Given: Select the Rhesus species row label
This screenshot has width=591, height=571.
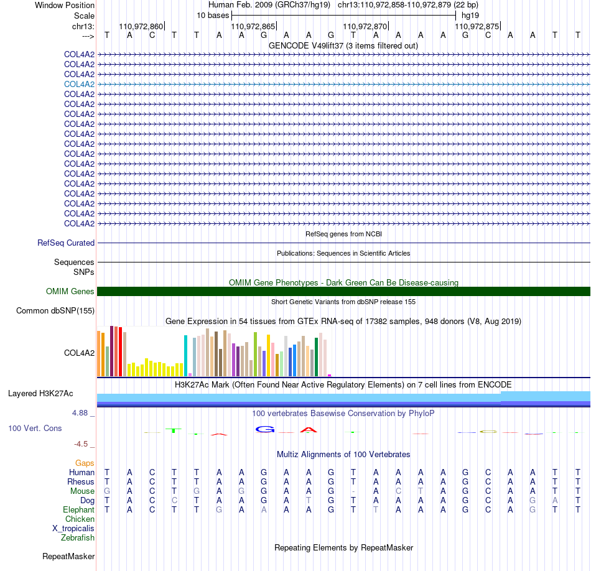Looking at the screenshot, I should click(81, 481).
